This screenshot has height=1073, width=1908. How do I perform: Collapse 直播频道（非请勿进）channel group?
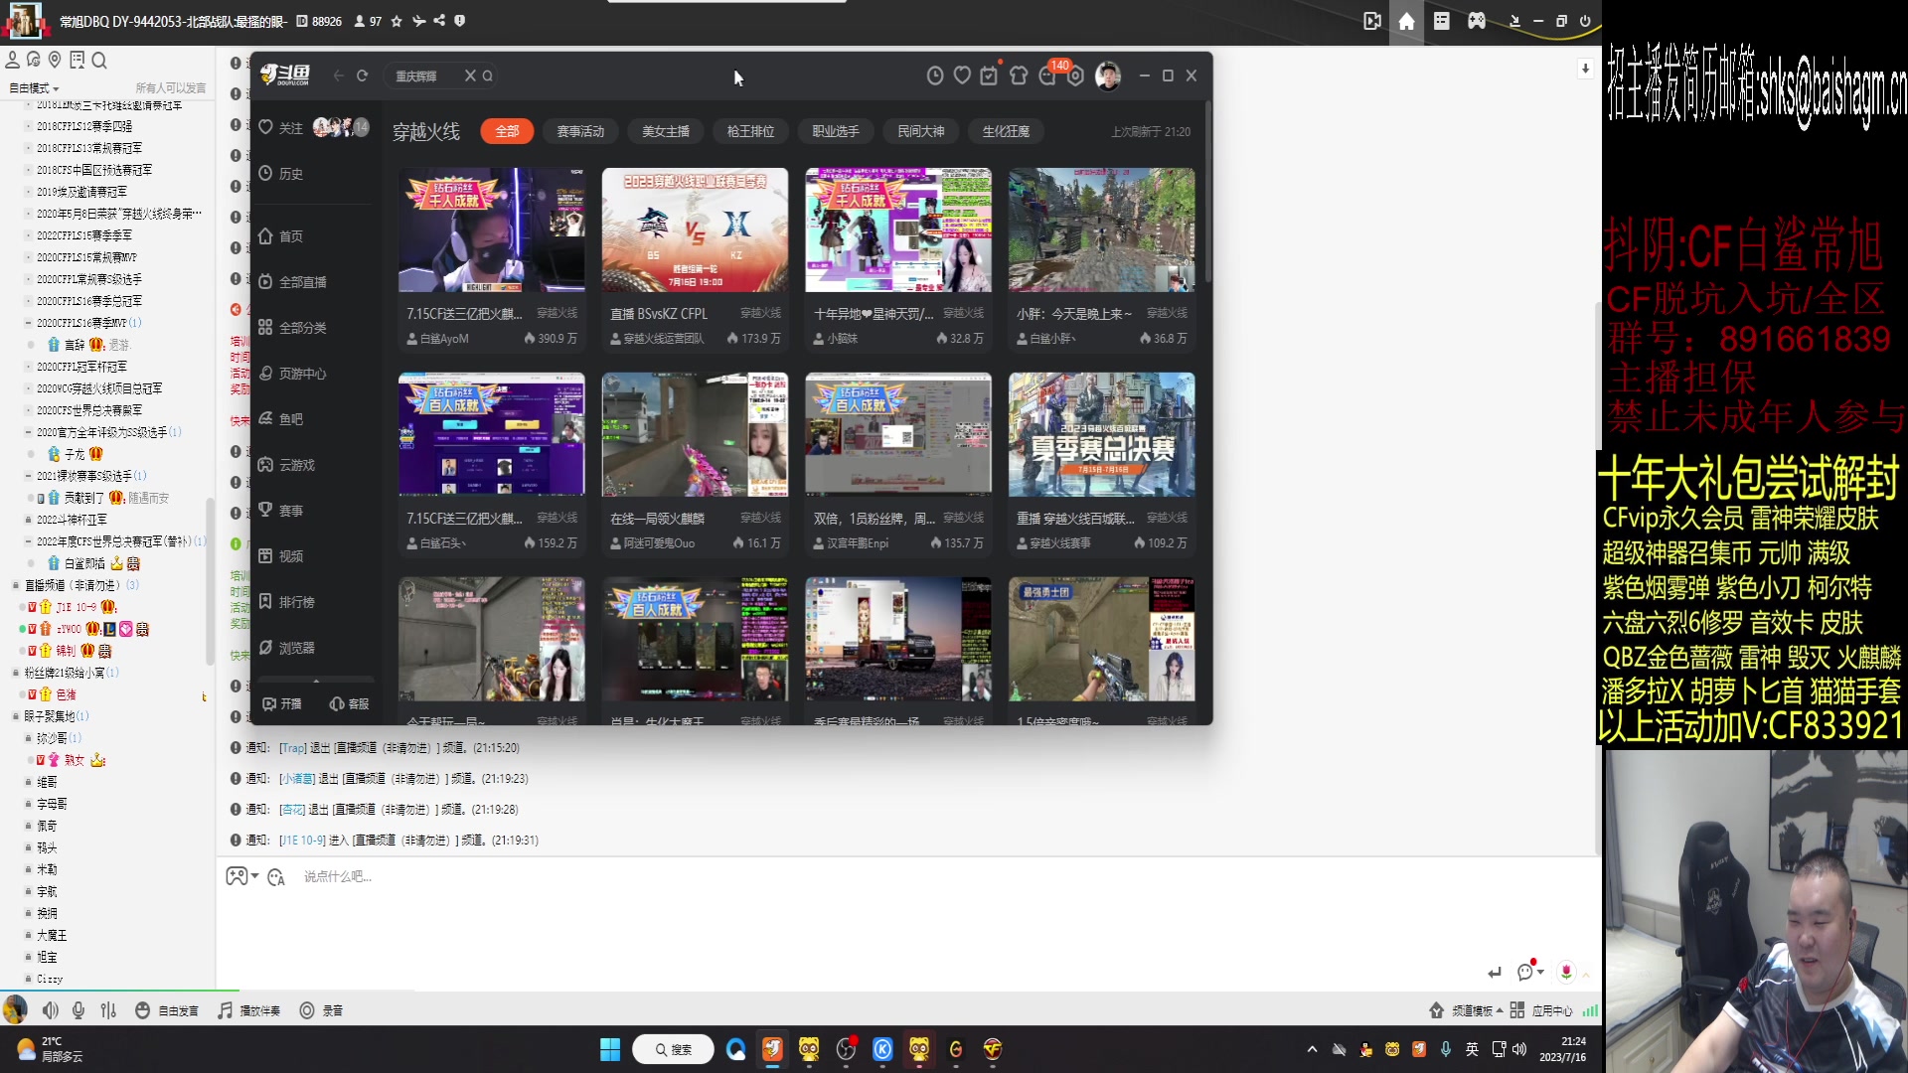[15, 585]
